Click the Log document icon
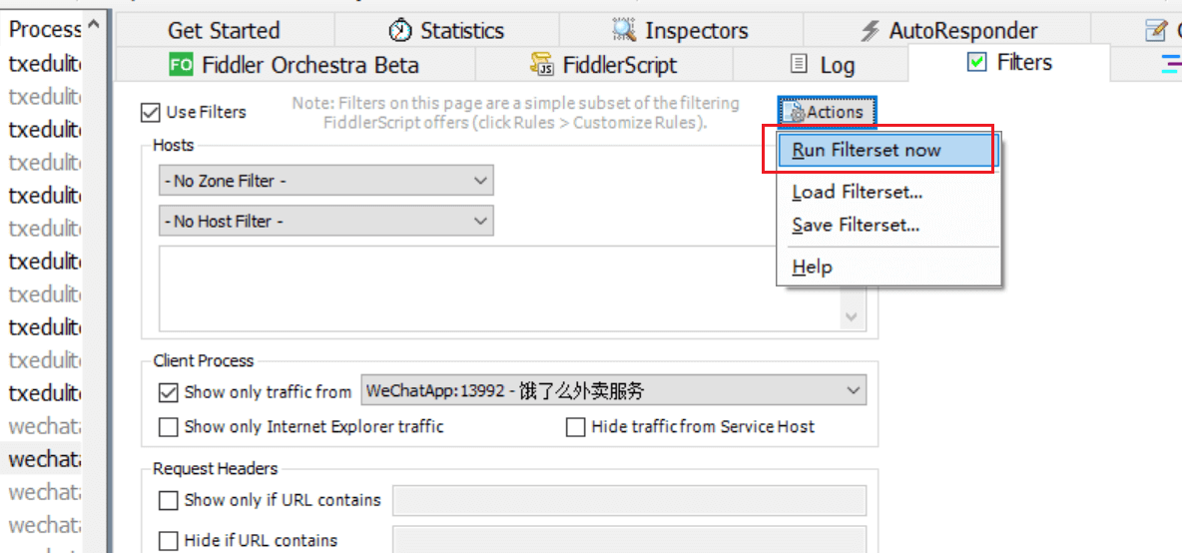The width and height of the screenshot is (1182, 553). (x=799, y=65)
